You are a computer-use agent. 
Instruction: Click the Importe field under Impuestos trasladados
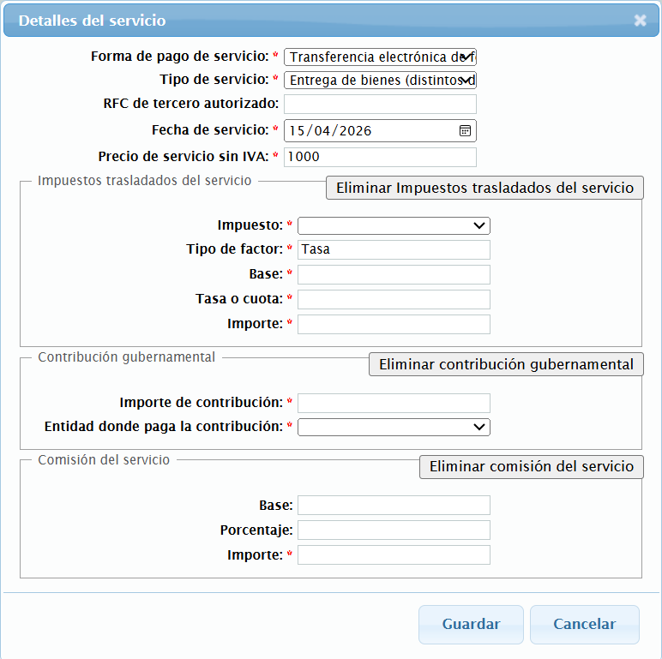tap(394, 324)
